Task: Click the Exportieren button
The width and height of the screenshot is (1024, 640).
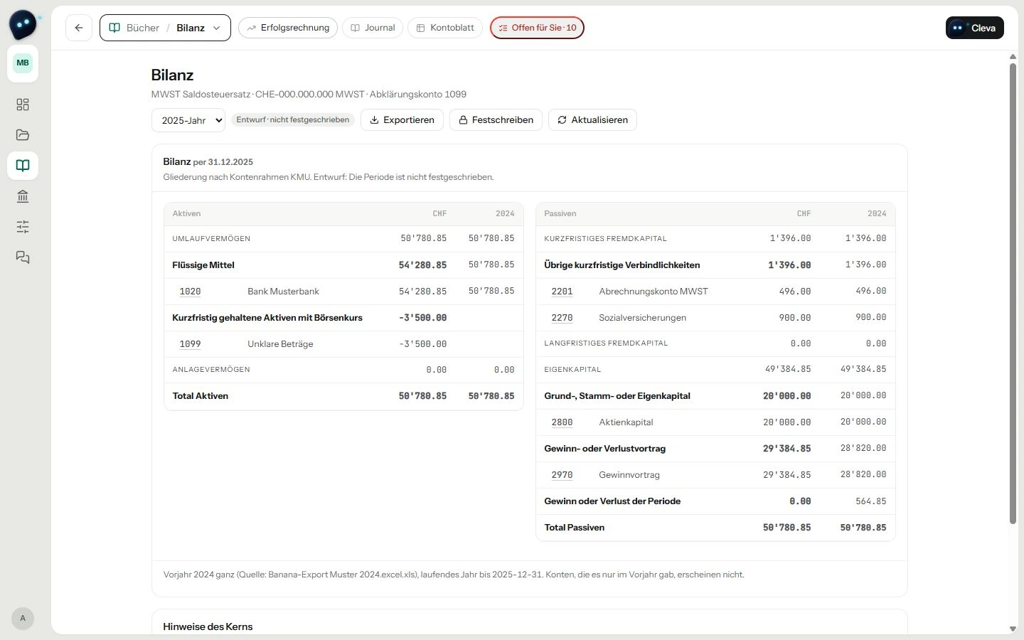Action: [402, 120]
